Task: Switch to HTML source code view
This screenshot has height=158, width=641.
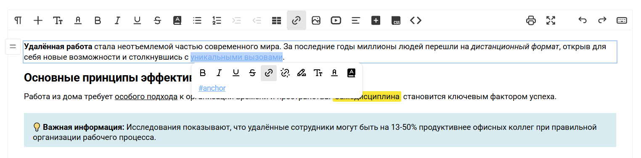Action: (x=416, y=20)
